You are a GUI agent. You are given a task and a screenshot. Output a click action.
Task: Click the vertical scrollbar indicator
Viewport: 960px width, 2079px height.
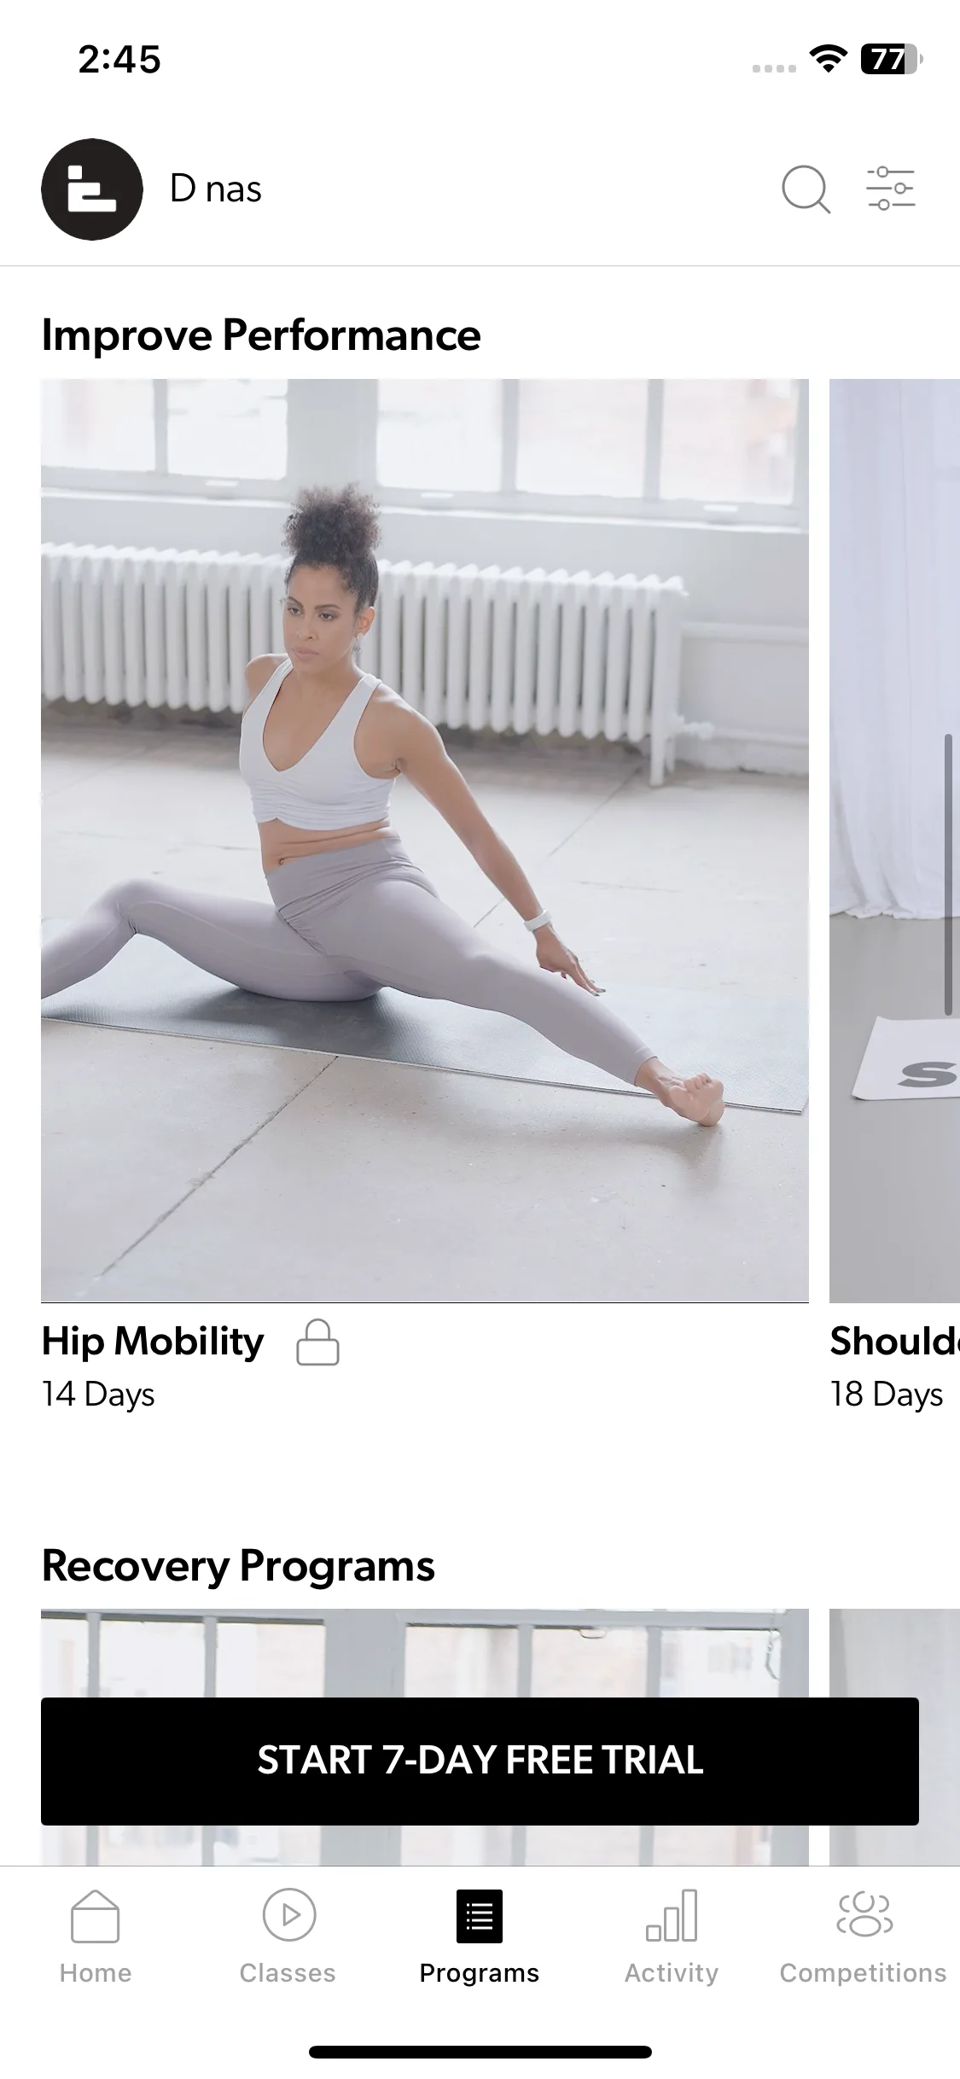click(948, 875)
